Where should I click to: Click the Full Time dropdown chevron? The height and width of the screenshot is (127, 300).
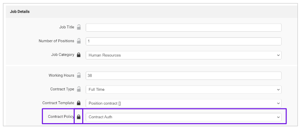[x=278, y=90]
